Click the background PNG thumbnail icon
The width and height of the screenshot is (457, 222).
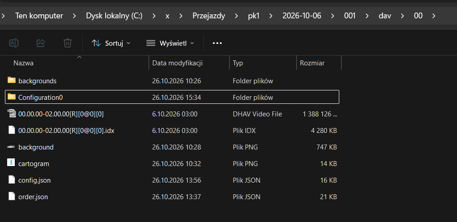(11, 146)
